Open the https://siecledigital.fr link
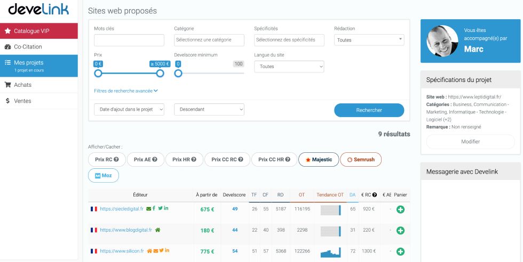The height and width of the screenshot is (262, 523). [122, 209]
